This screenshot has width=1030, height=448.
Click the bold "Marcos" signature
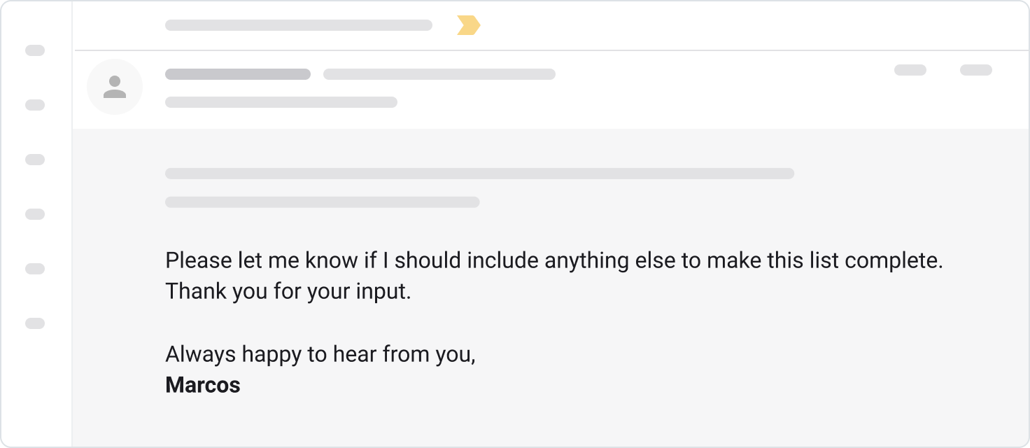pyautogui.click(x=203, y=385)
